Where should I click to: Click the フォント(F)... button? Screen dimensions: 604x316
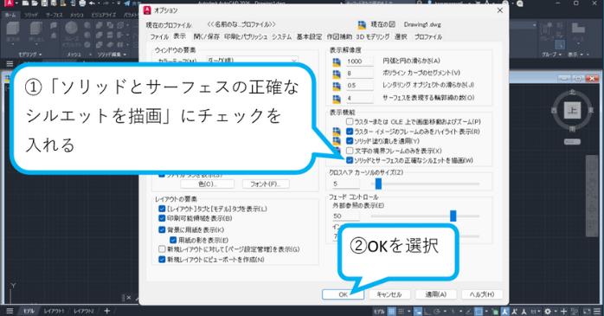266,184
